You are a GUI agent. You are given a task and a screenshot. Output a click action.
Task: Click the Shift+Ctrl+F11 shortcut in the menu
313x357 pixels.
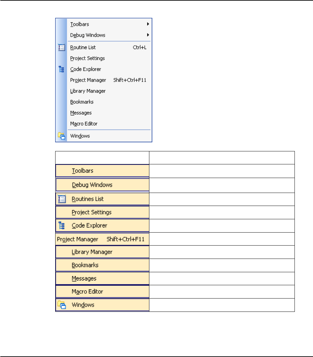[130, 80]
